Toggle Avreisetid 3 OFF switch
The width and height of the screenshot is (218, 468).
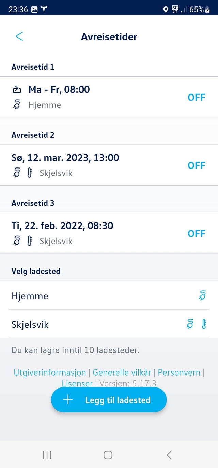coord(197,234)
